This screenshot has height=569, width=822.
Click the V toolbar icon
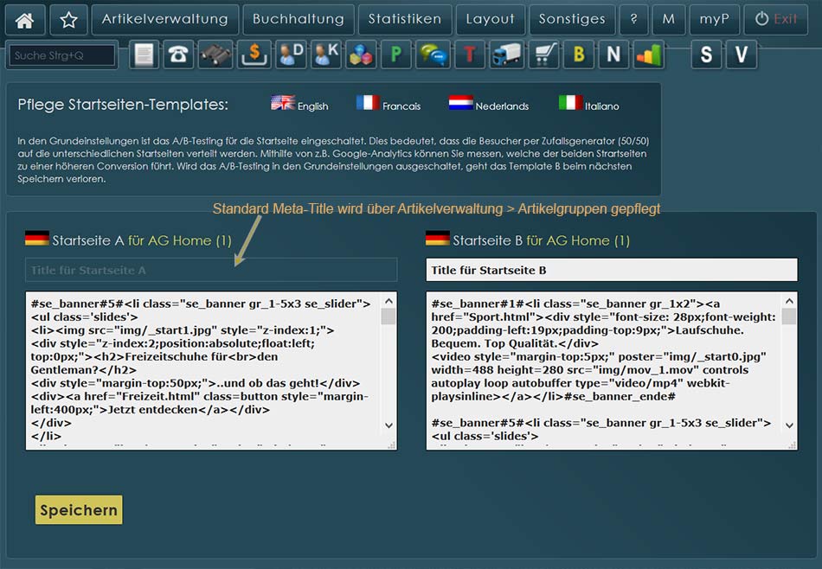[x=742, y=54]
